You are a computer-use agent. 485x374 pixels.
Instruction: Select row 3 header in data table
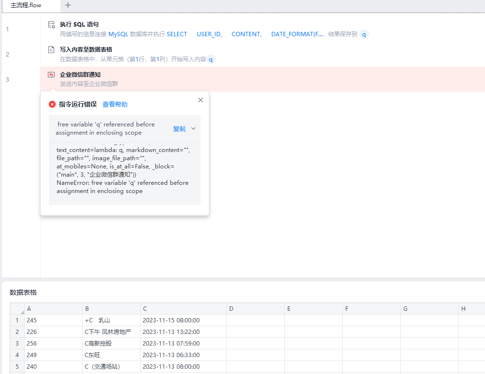point(17,344)
